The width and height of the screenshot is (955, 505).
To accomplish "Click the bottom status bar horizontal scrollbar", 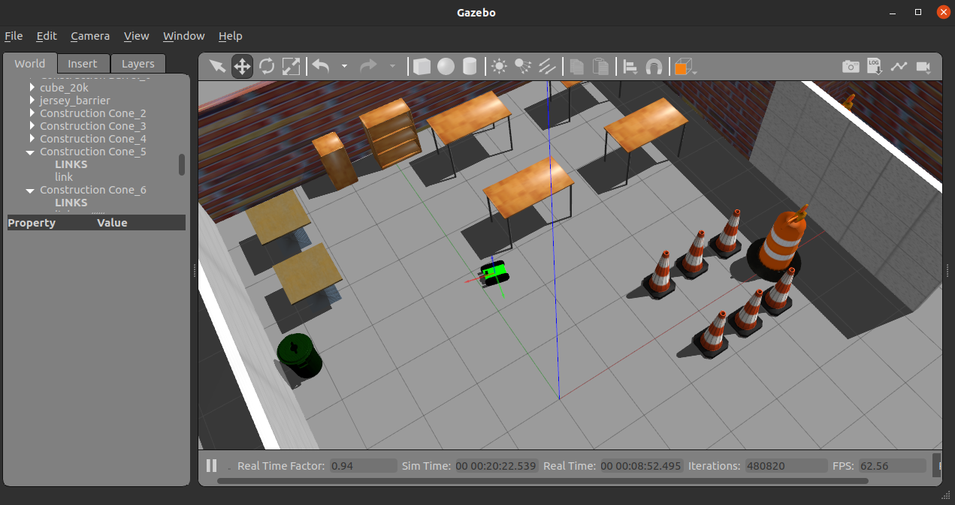I will coord(542,481).
